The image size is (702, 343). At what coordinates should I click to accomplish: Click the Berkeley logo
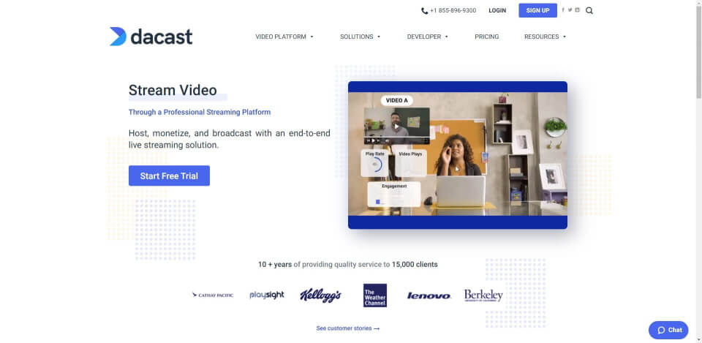click(483, 295)
